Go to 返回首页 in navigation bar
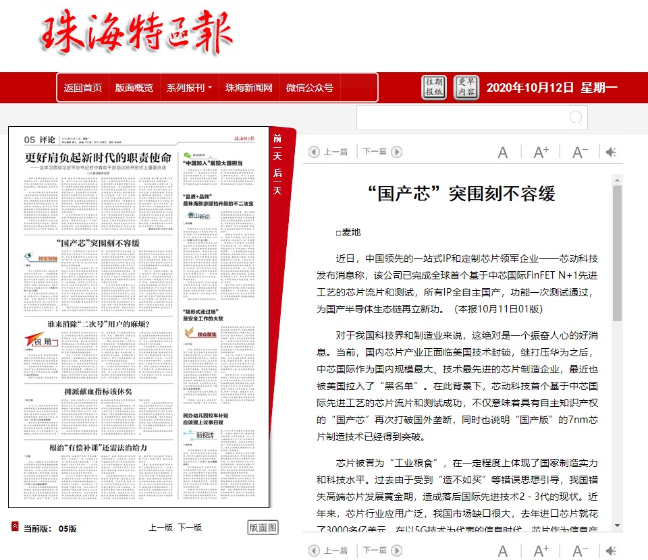Image resolution: width=648 pixels, height=560 pixels. pyautogui.click(x=83, y=88)
